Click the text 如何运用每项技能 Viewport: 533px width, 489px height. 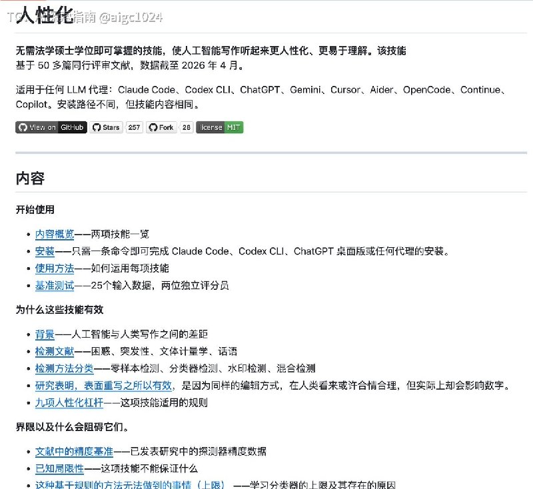point(130,268)
